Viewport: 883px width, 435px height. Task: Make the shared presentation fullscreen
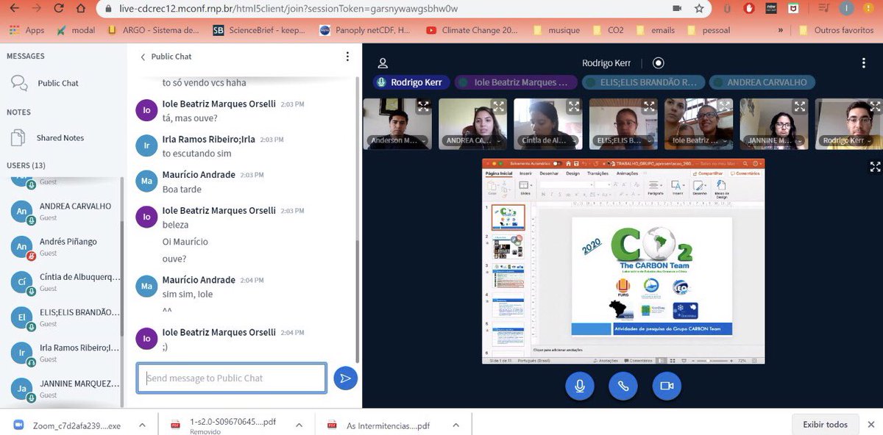pos(875,167)
